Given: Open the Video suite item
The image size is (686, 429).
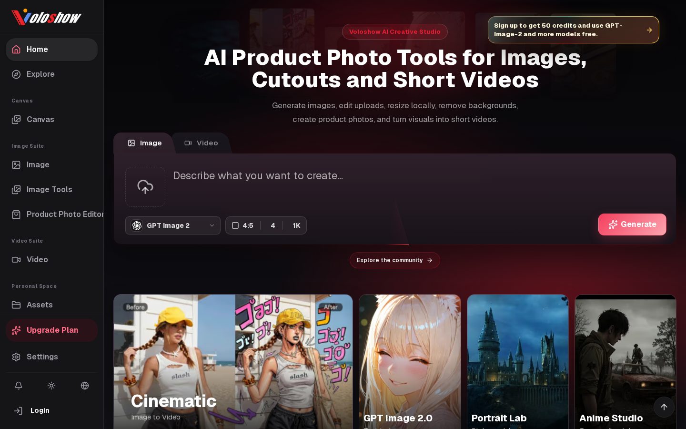Looking at the screenshot, I should [x=51, y=259].
